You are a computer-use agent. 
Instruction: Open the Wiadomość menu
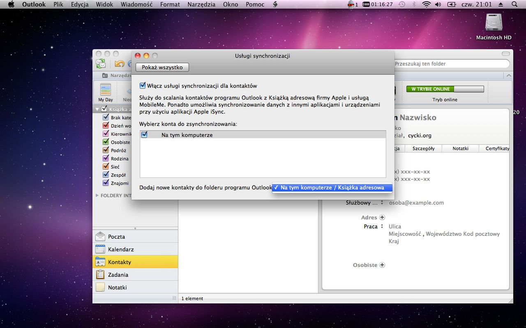(x=137, y=4)
